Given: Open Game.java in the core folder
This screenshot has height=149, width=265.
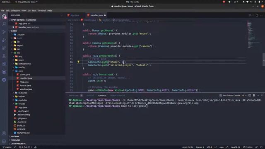Looking at the screenshot, I should 25,74.
